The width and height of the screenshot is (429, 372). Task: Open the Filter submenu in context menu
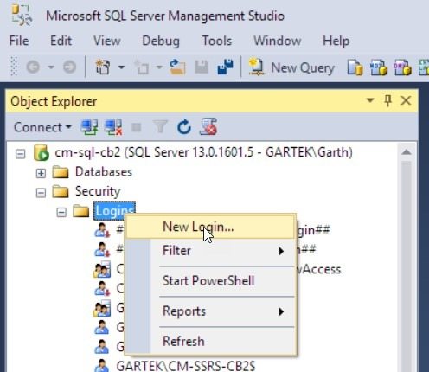[x=211, y=251]
